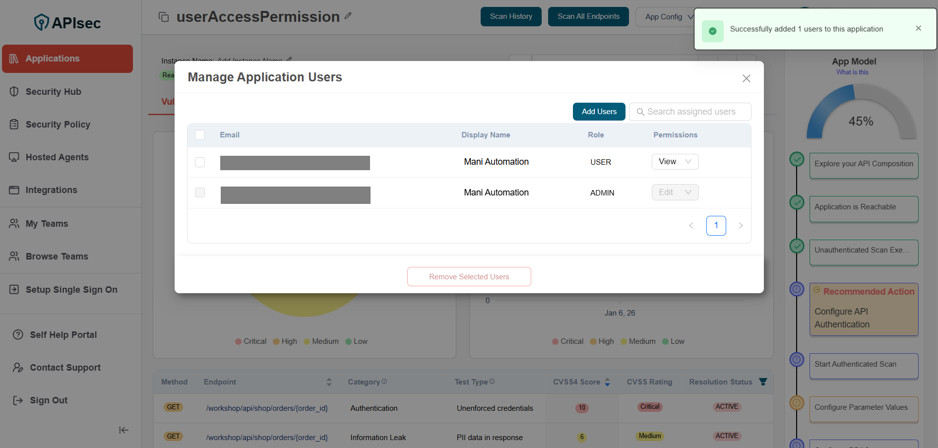Open the View permissions dropdown
The width and height of the screenshot is (938, 448).
(x=675, y=162)
